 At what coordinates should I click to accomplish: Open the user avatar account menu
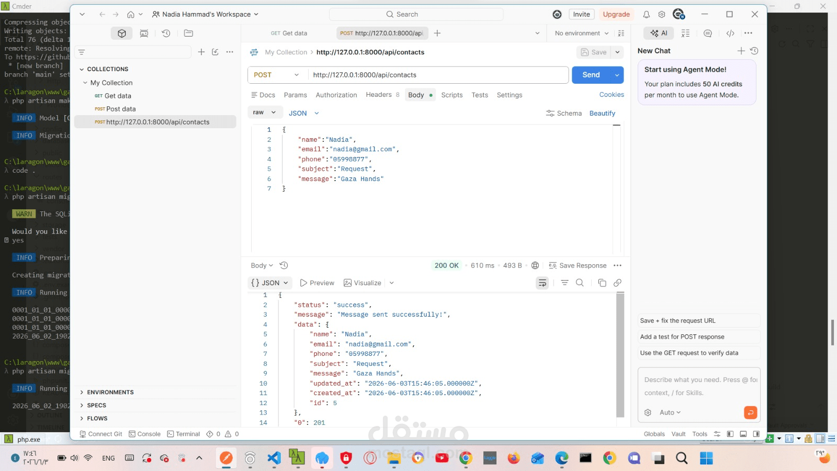[678, 14]
